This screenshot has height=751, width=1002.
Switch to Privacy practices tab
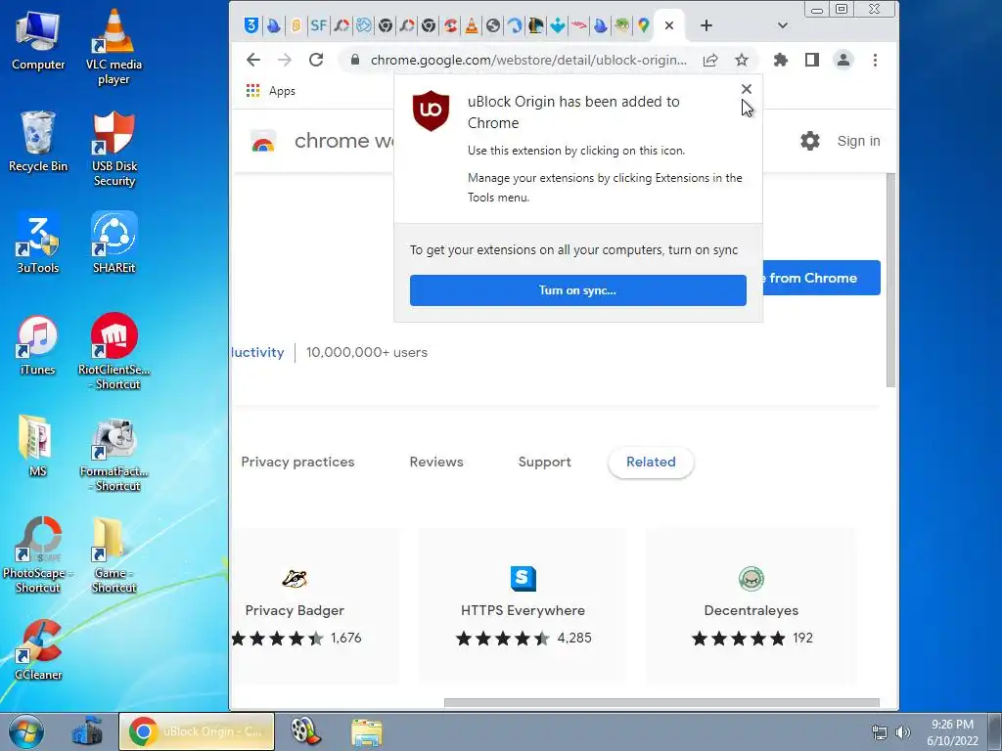pyautogui.click(x=297, y=462)
